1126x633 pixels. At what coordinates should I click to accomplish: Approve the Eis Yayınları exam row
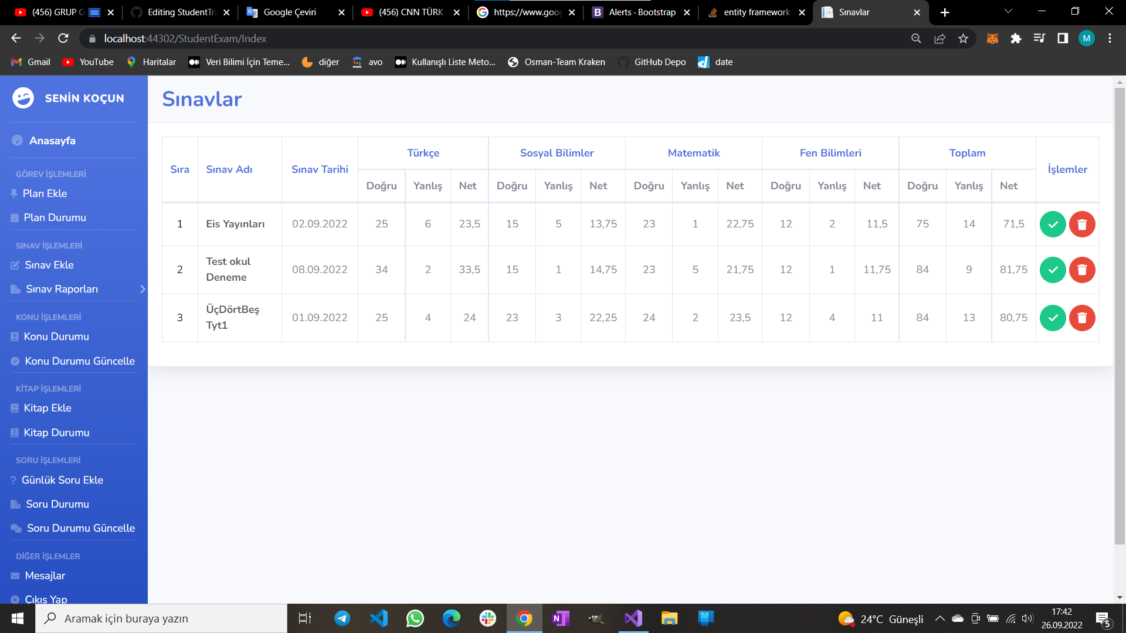(x=1053, y=224)
